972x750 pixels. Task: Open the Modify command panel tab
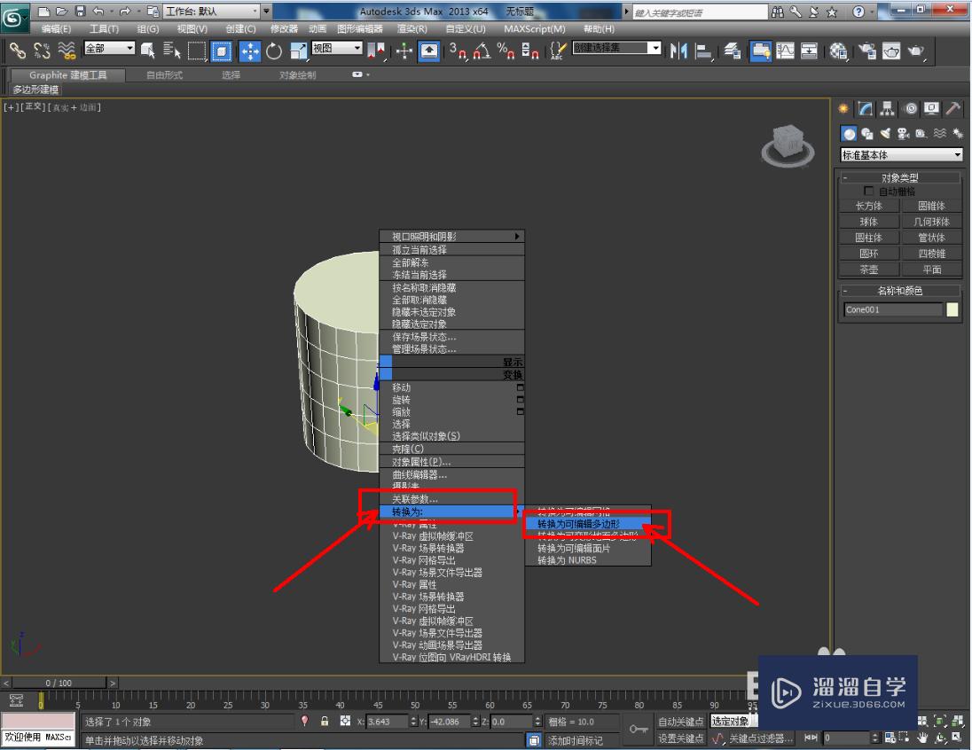point(866,109)
